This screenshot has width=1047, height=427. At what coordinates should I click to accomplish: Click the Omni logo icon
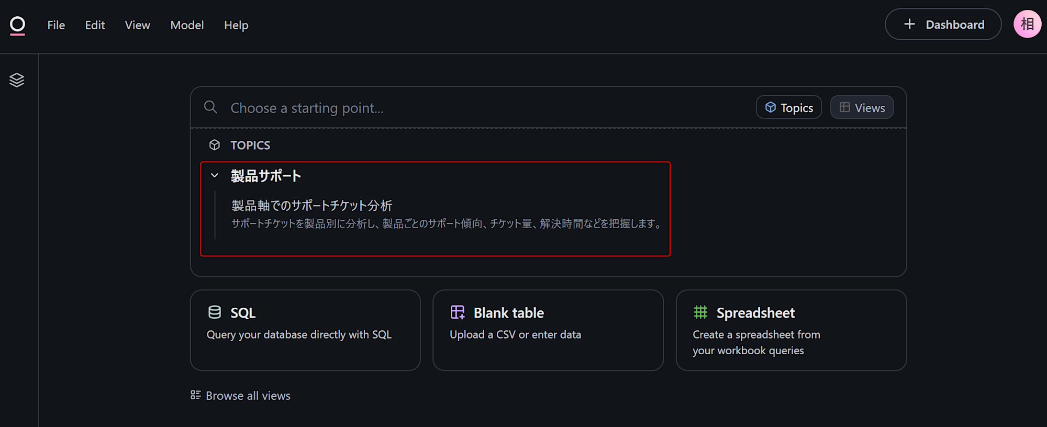[17, 25]
